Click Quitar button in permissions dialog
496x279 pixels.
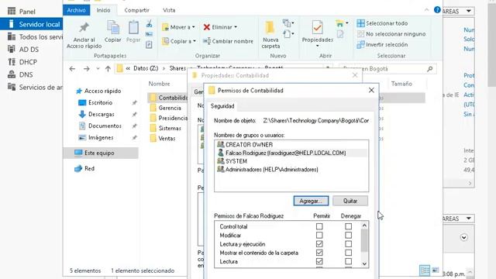(x=350, y=201)
